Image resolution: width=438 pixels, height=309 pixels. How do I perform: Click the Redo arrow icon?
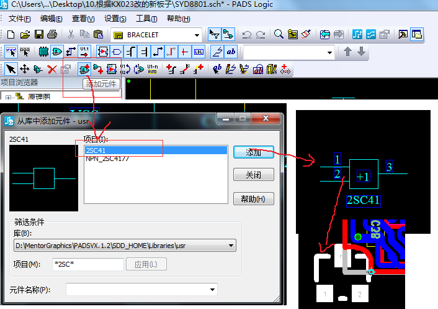(261, 35)
